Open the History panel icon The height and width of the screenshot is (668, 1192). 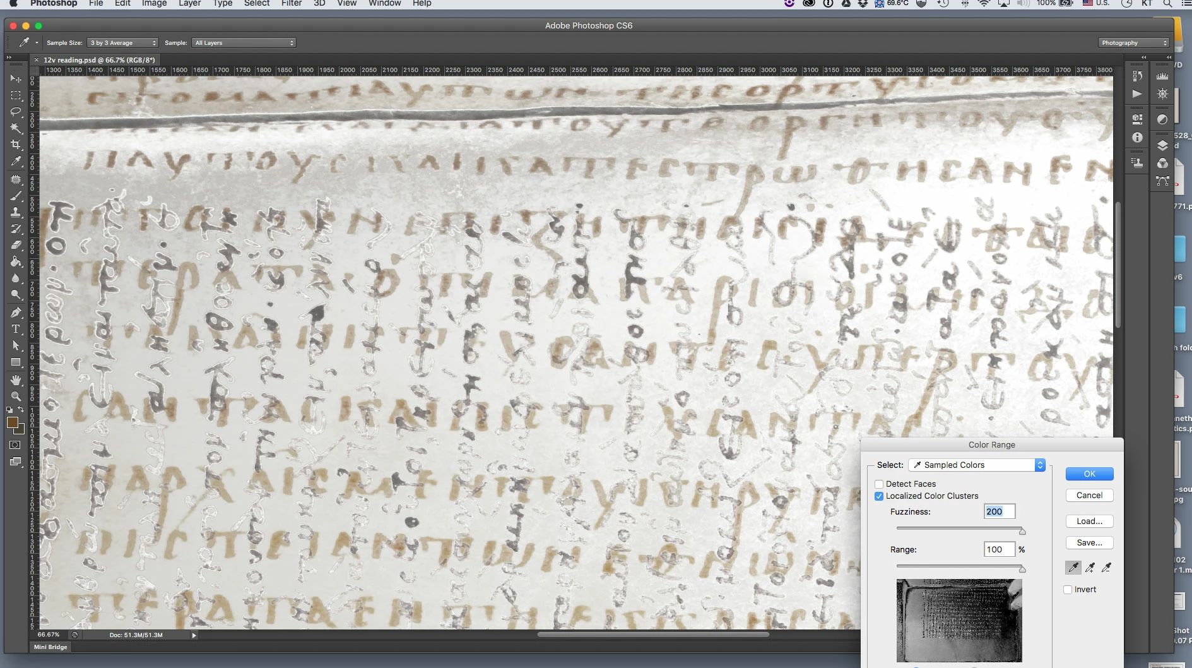(1137, 76)
